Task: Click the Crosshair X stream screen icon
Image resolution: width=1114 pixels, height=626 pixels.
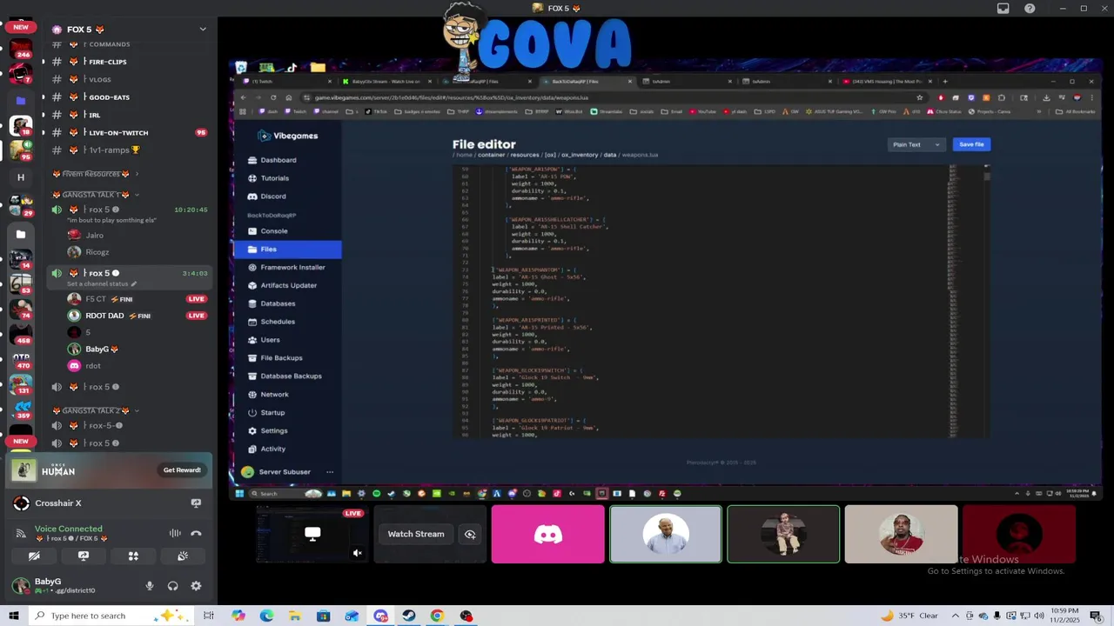Action: (196, 503)
